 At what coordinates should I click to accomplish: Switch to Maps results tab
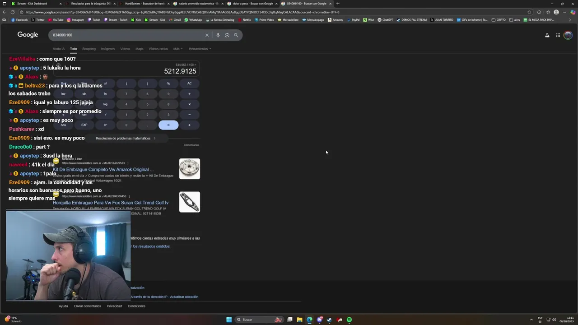point(140,49)
